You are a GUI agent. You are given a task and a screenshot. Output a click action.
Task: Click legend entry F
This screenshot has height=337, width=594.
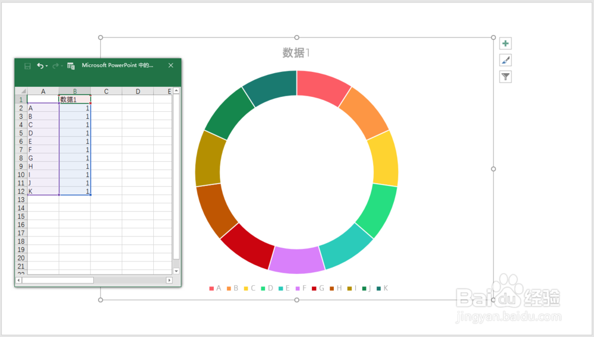pyautogui.click(x=301, y=288)
